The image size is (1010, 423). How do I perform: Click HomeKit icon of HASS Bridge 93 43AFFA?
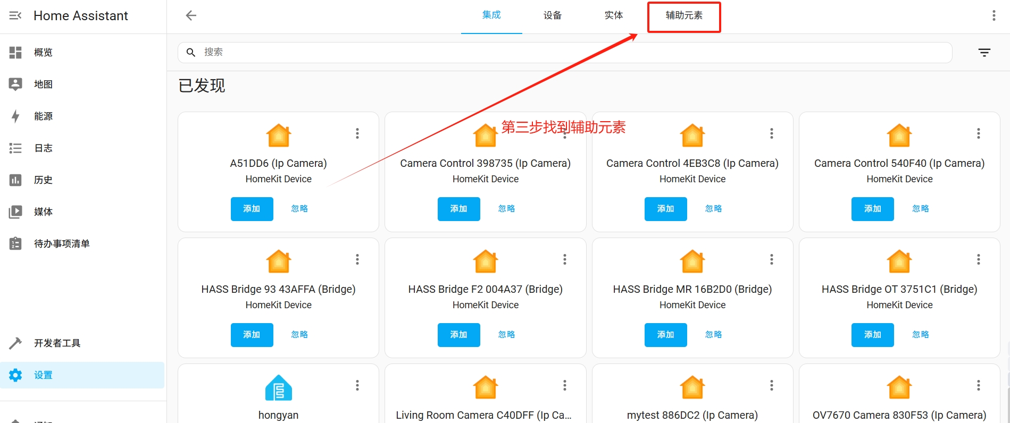pos(279,261)
